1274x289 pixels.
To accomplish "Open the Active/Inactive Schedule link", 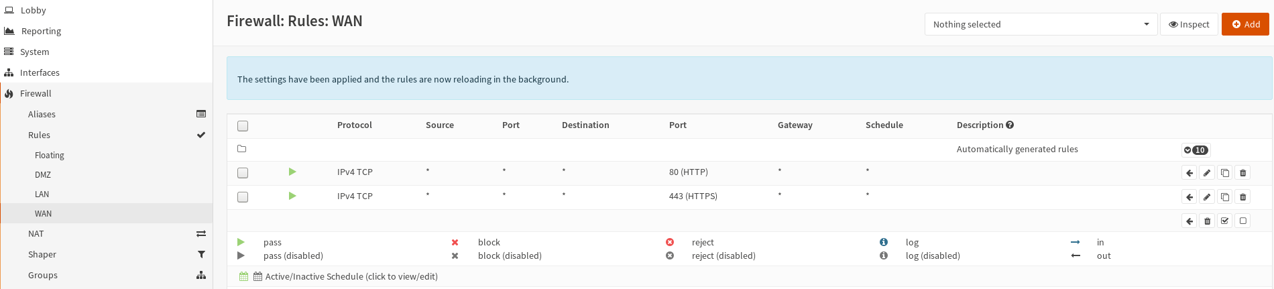I will click(351, 276).
